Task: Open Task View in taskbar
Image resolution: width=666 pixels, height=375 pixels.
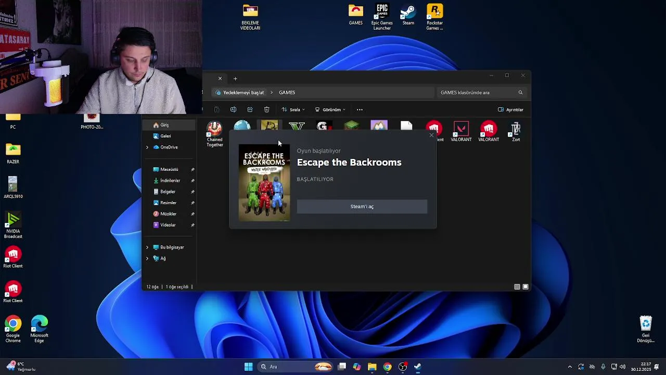Action: coord(342,367)
